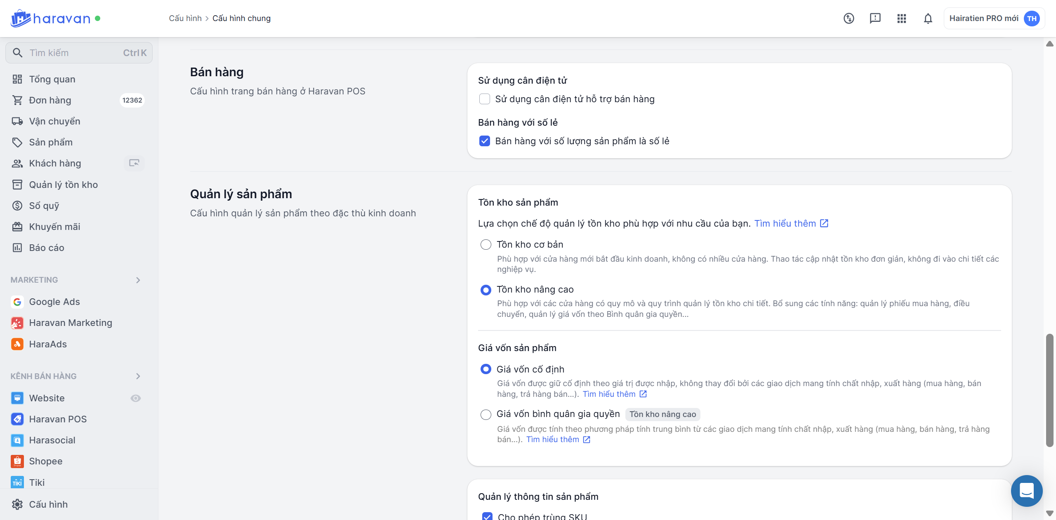1056x520 pixels.
Task: Click the feedback message icon in header
Action: pos(875,19)
